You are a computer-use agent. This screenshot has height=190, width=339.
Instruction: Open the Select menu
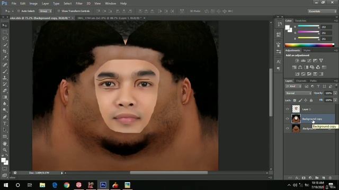pyautogui.click(x=67, y=4)
